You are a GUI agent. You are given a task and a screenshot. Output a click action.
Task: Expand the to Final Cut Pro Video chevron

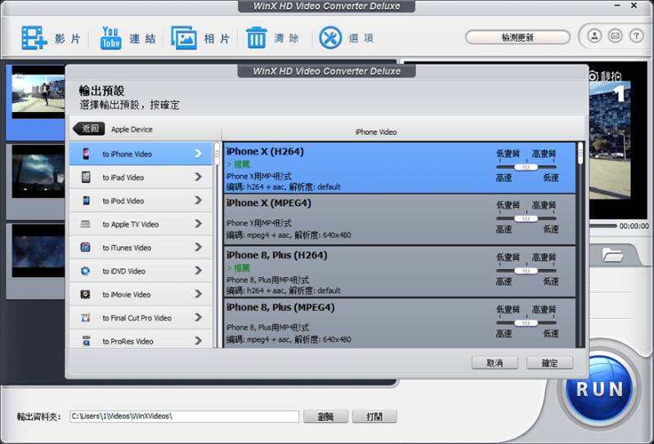198,317
